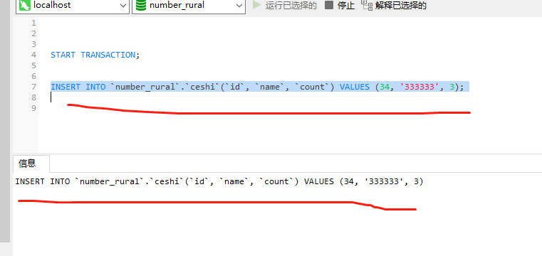Click line number 5 in the editor gutter
Screen dimensions: 542x256
(33, 65)
